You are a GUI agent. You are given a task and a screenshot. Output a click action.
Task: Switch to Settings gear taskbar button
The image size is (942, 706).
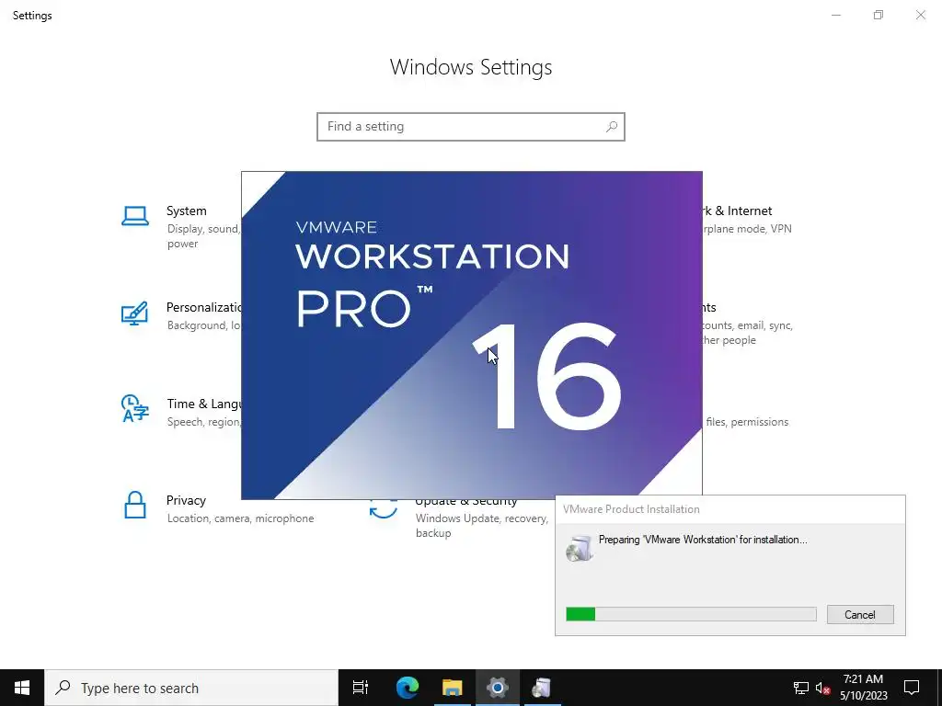pos(498,688)
